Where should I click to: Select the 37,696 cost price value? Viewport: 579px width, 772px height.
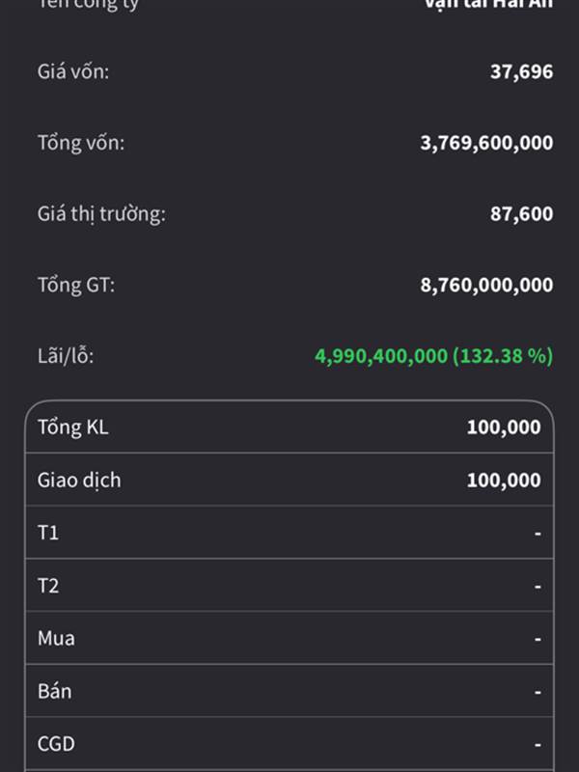pyautogui.click(x=521, y=71)
